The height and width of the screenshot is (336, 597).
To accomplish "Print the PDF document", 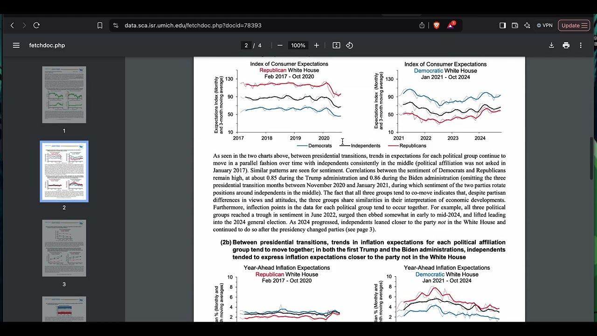I will pyautogui.click(x=566, y=45).
